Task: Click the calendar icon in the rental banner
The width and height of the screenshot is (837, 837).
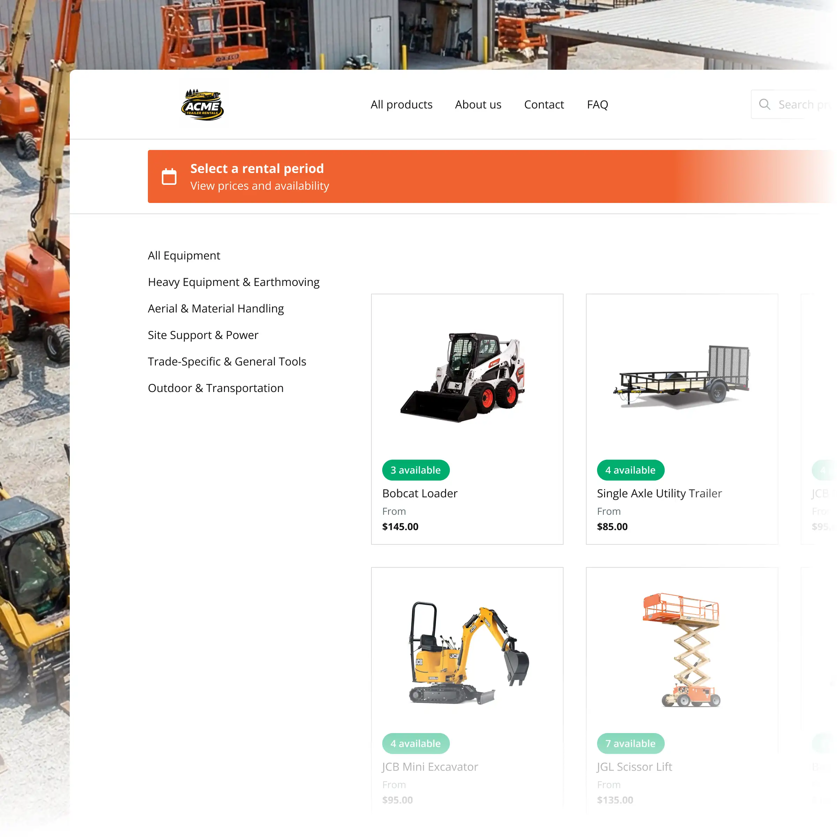Action: pos(169,176)
